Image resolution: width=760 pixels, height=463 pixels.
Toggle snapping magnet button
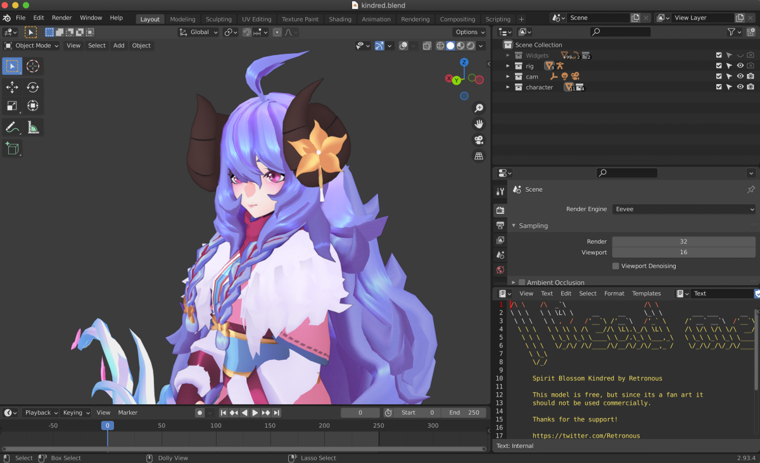pyautogui.click(x=247, y=32)
